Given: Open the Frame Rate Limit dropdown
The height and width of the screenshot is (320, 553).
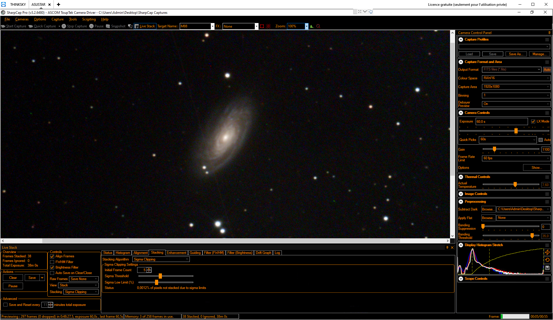Looking at the screenshot, I should 516,159.
